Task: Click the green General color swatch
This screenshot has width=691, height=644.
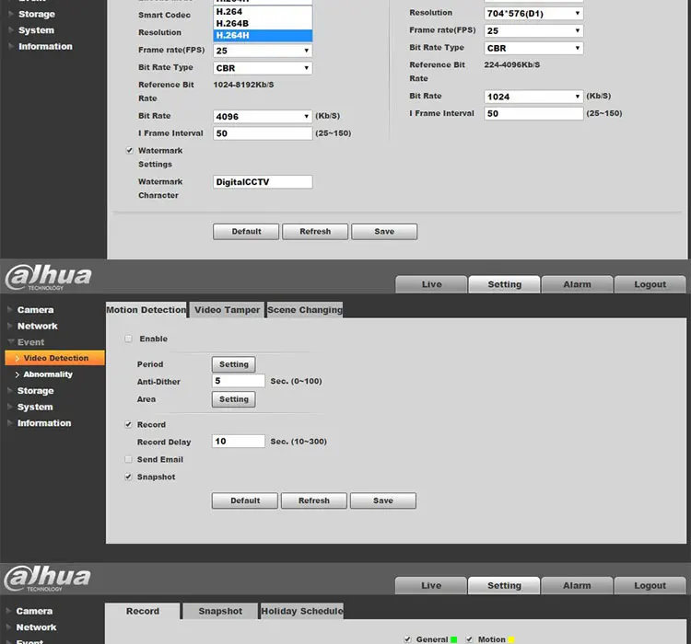Action: coord(454,639)
